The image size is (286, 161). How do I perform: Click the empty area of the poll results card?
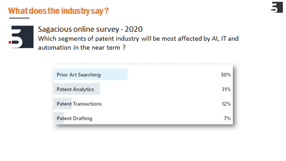pyautogui.click(x=164, y=97)
